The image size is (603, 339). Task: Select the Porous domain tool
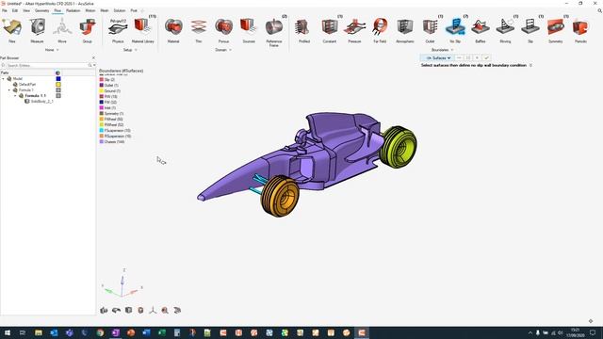point(223,29)
